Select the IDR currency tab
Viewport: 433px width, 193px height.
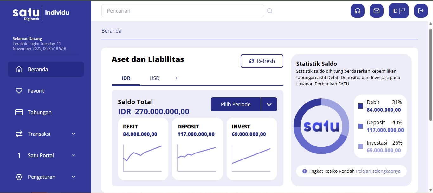pos(126,78)
